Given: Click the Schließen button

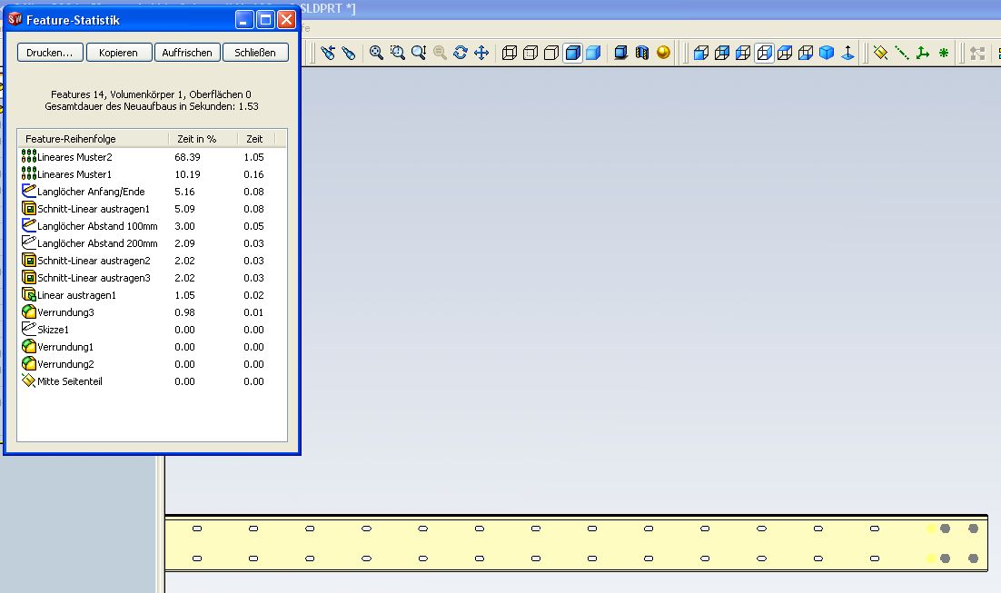Looking at the screenshot, I should click(255, 53).
